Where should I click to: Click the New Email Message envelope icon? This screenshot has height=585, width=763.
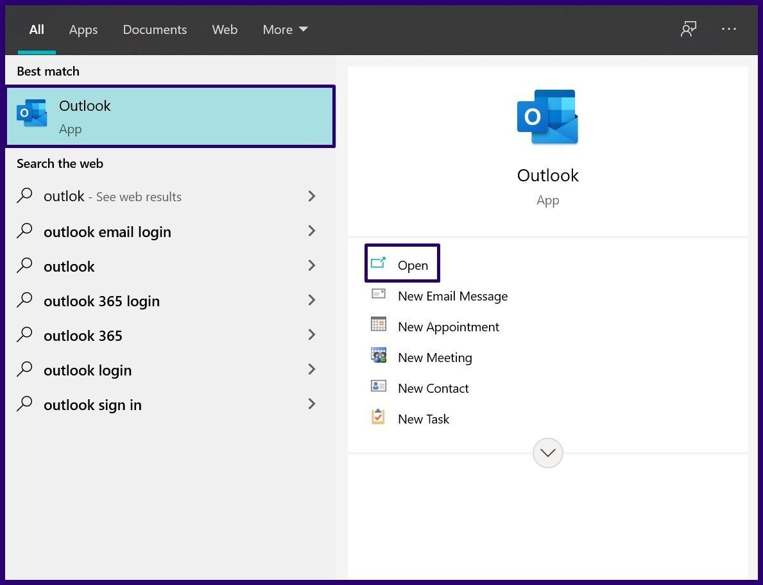point(378,293)
